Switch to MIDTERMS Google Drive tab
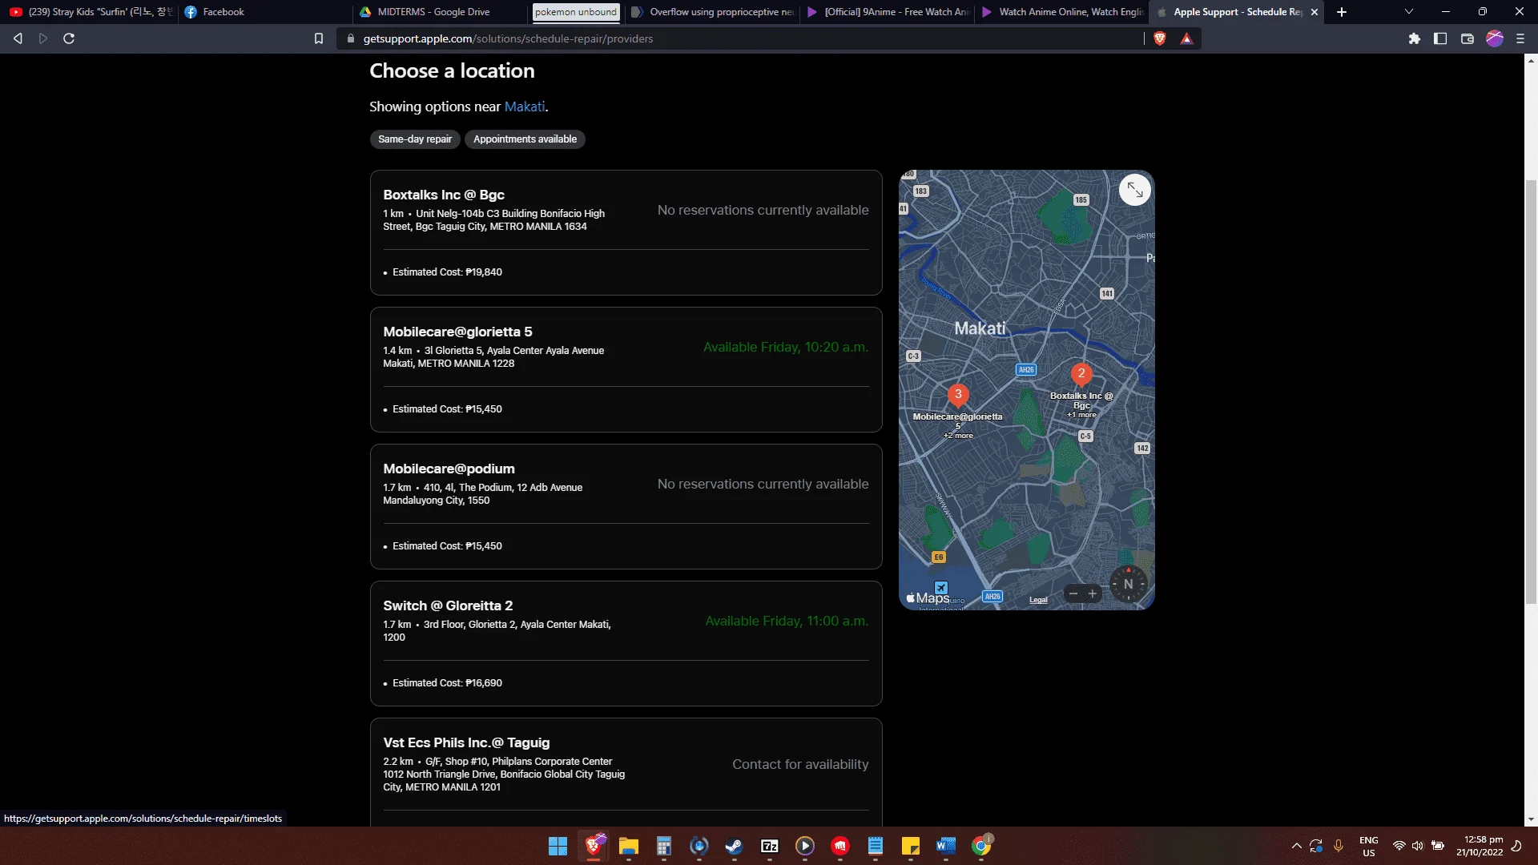 pos(439,12)
